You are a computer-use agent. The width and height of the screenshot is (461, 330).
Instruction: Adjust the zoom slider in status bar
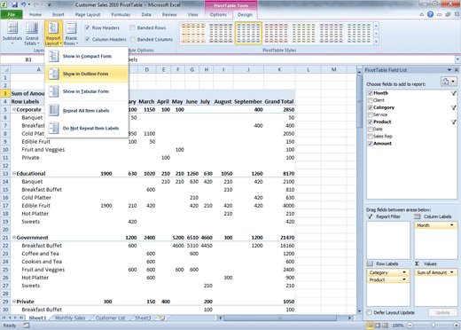tap(434, 326)
